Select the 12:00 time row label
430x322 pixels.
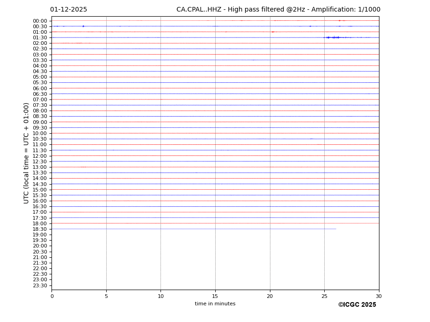click(40, 156)
